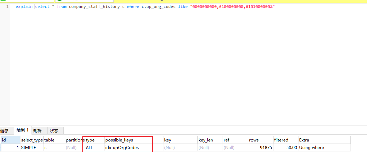Image resolution: width=367 pixels, height=158 pixels.
Task: Click the quoted like pattern string
Action: (233, 7)
